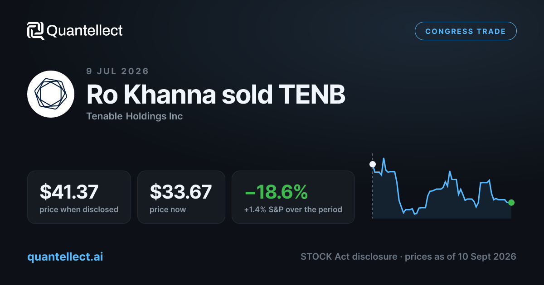Click the Ro Khanna sold TENB headline
The image size is (544, 285).
[x=216, y=95]
